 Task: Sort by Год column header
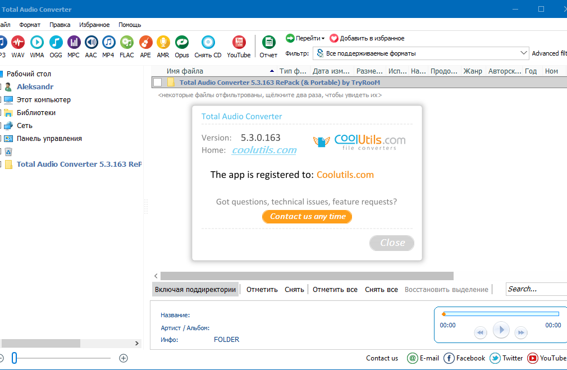pos(531,71)
